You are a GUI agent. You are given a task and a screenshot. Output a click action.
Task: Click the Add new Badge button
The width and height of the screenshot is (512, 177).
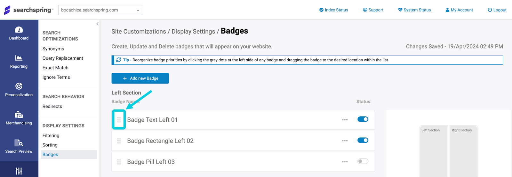[x=140, y=78]
